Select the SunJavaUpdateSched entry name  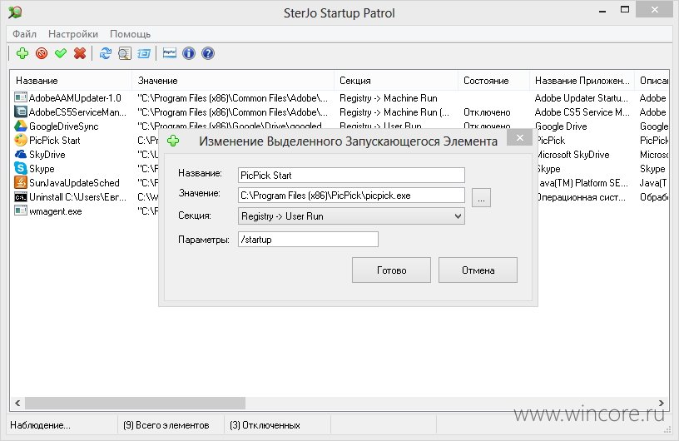74,183
